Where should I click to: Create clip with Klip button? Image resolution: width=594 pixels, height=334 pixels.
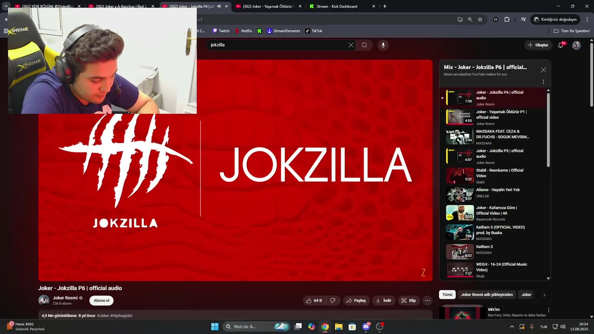tap(409, 301)
